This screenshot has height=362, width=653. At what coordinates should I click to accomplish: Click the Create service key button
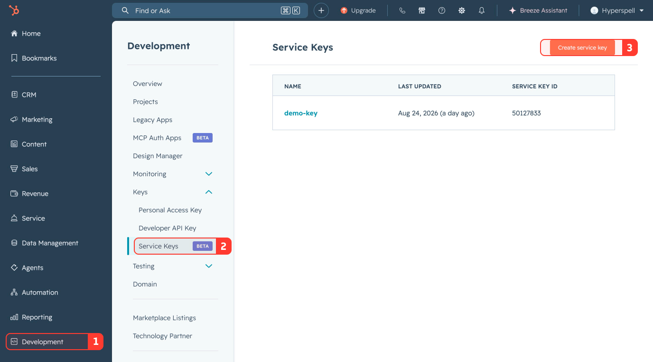(x=582, y=48)
